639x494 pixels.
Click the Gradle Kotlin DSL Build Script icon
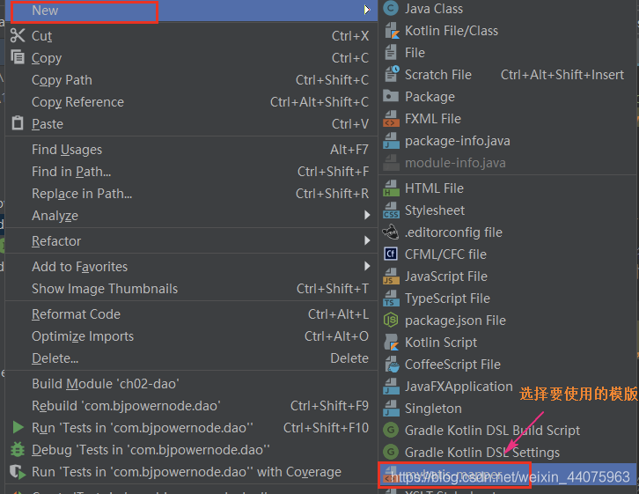391,431
